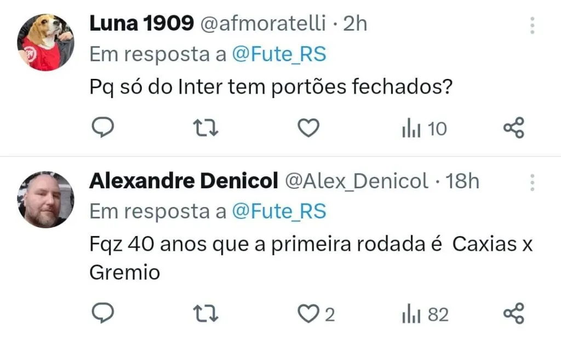
Task: Reply to Luna 1909's tweet
Action: [101, 129]
